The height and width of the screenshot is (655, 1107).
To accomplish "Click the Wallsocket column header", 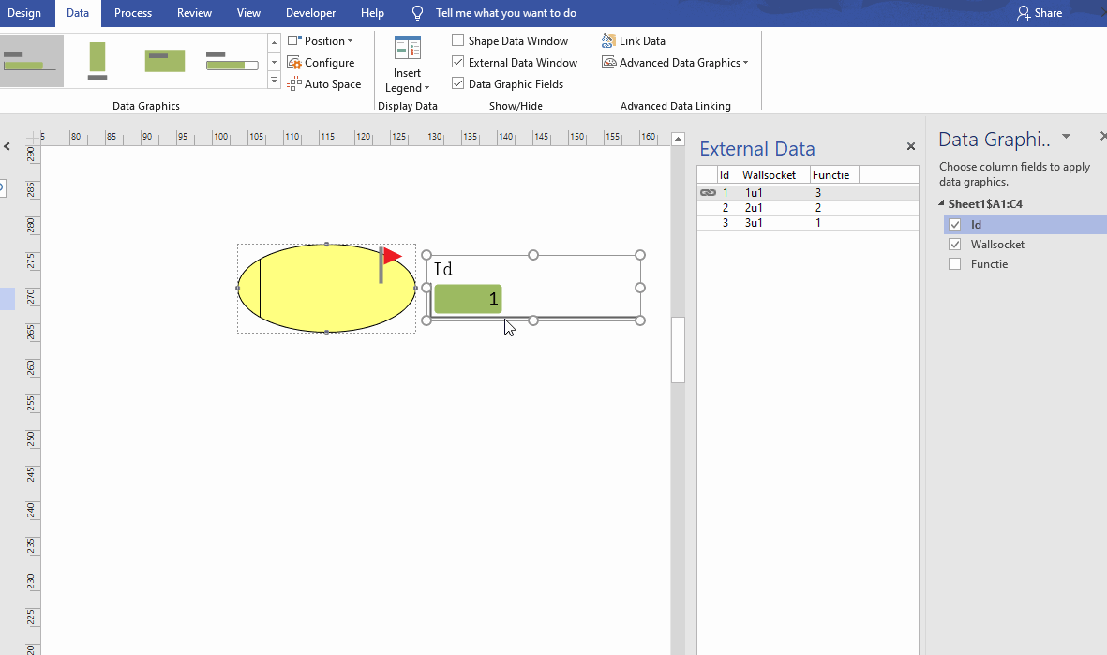I will [x=774, y=175].
